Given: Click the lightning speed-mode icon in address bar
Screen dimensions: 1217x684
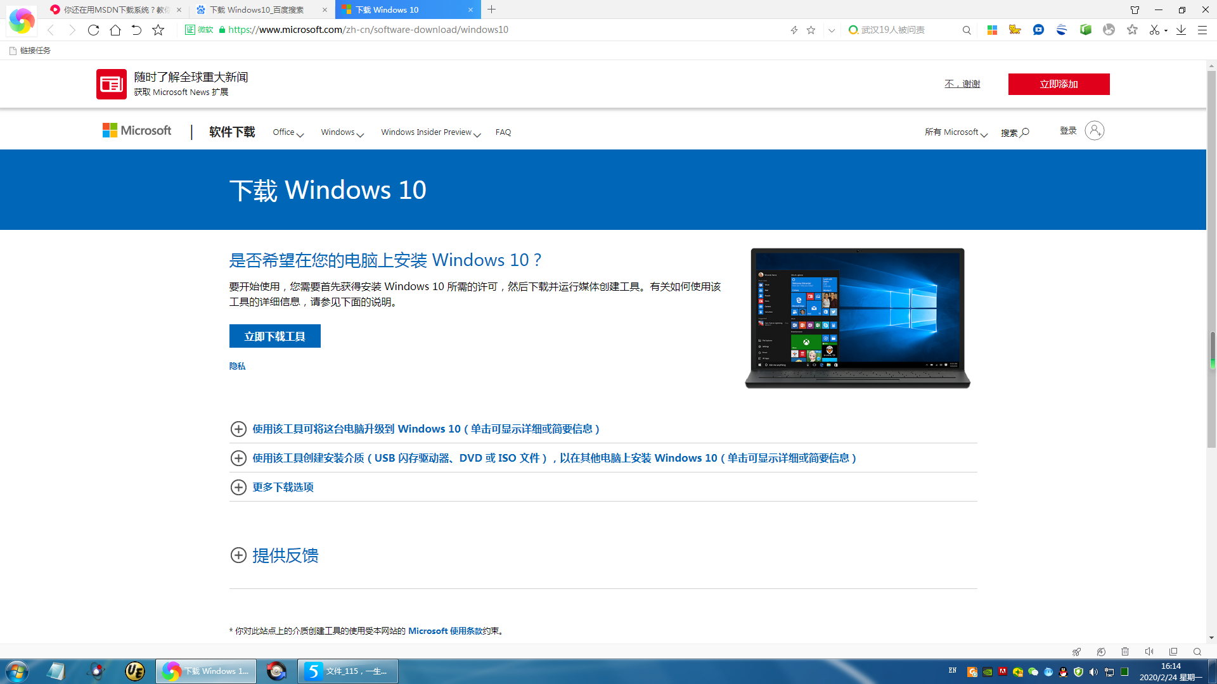Looking at the screenshot, I should click(x=794, y=30).
